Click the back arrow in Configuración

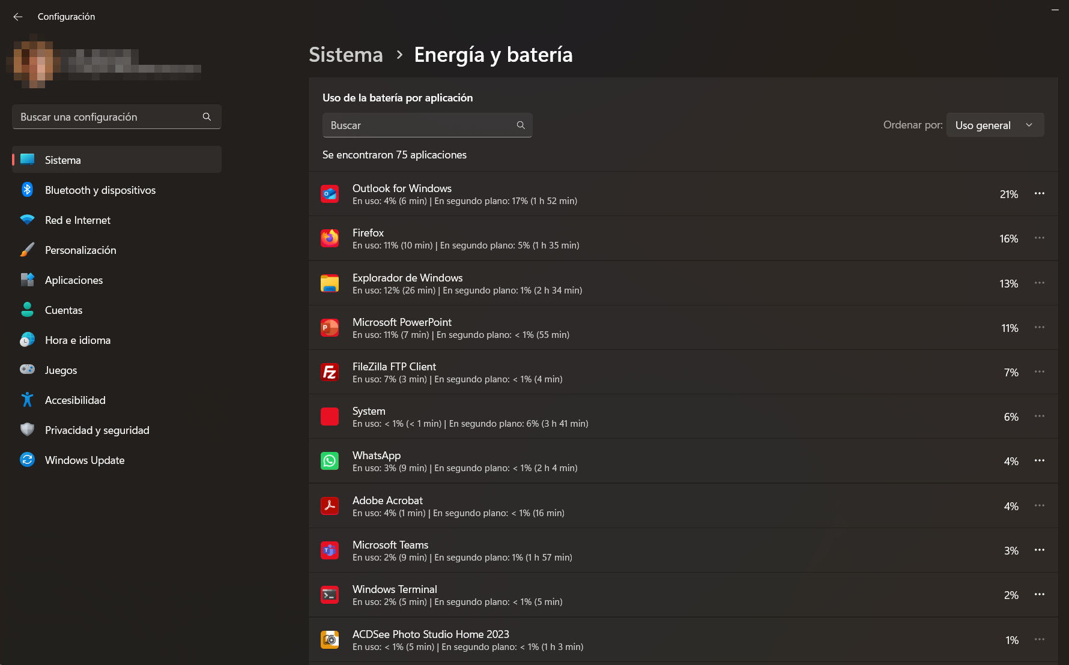click(18, 17)
